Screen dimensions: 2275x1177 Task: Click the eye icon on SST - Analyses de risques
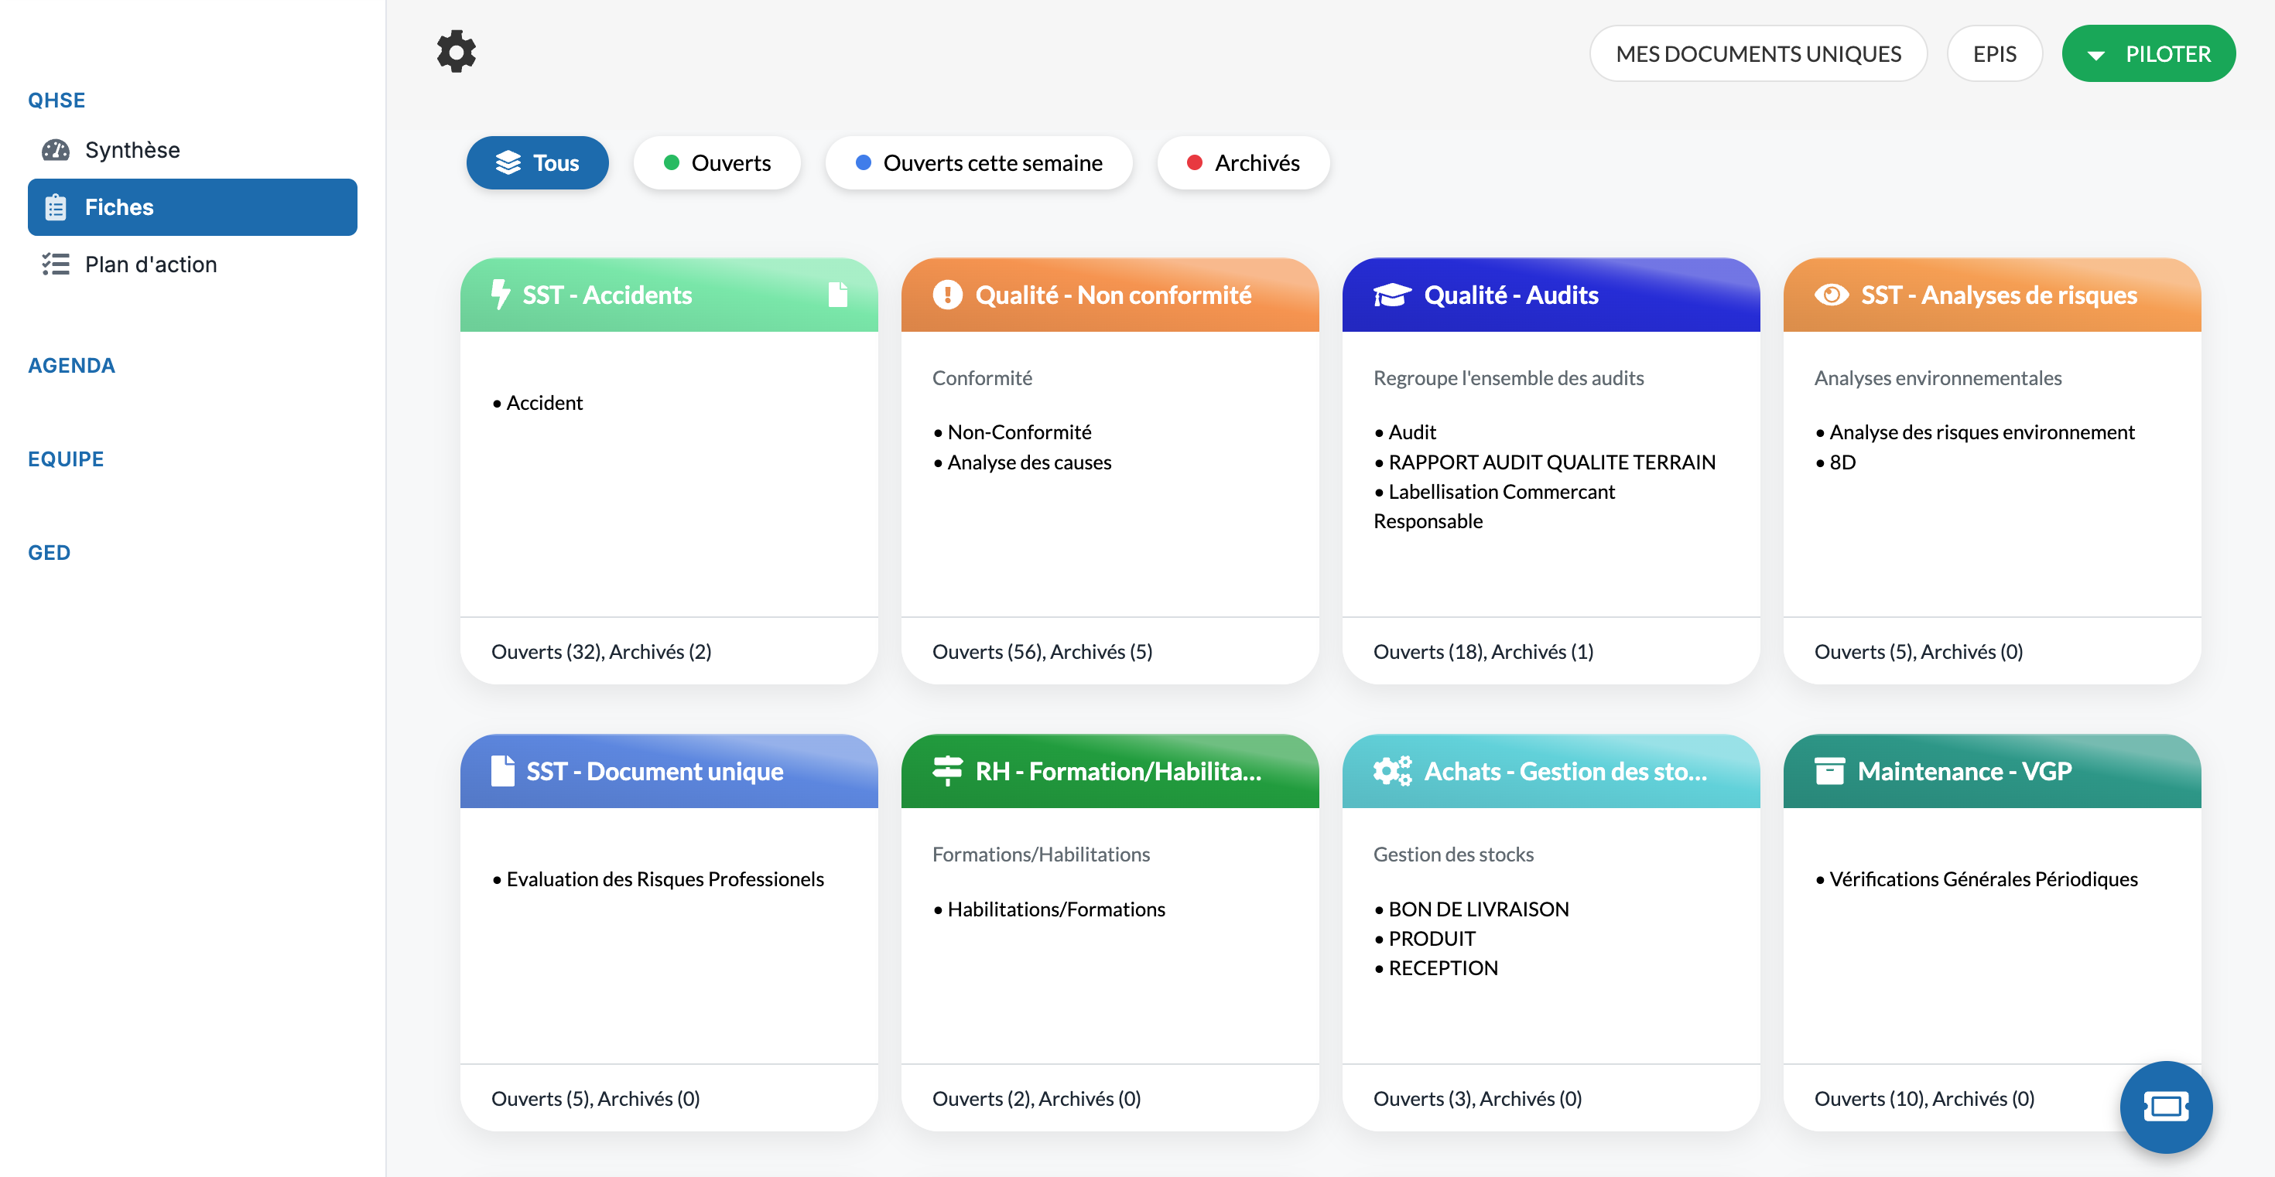pyautogui.click(x=1831, y=295)
